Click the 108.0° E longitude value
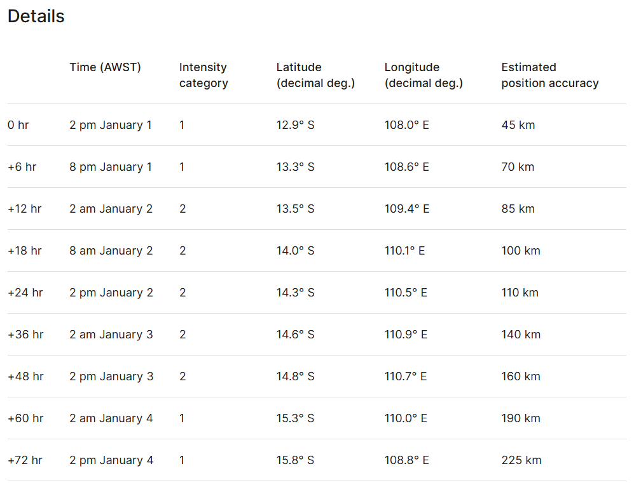 (x=406, y=125)
